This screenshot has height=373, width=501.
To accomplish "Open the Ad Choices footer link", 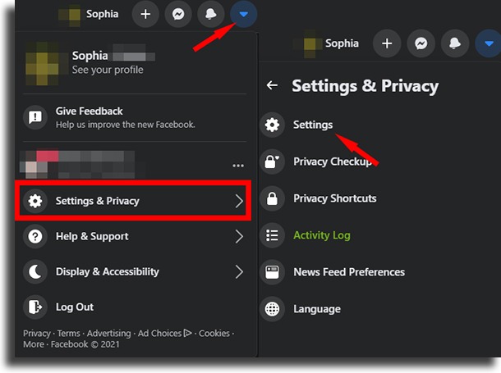I will [x=165, y=334].
